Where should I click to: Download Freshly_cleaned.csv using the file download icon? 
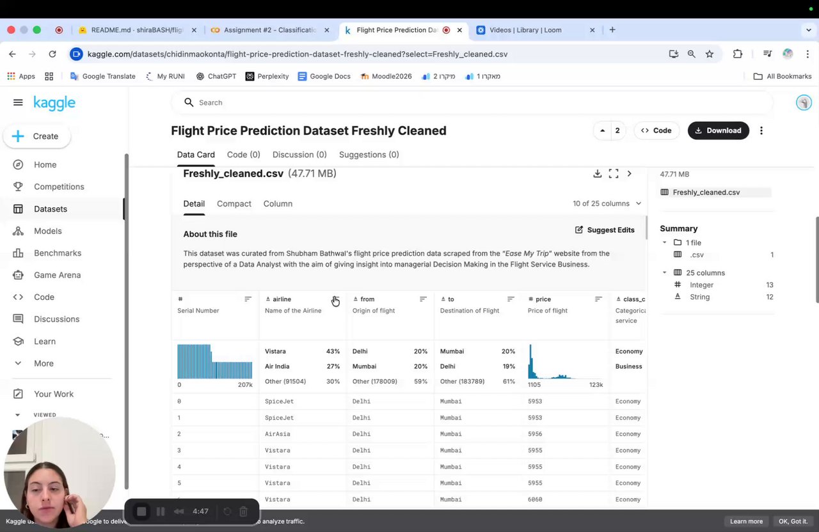point(597,173)
